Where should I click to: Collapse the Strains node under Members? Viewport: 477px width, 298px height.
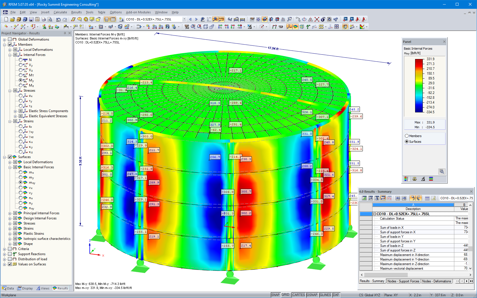pos(10,121)
